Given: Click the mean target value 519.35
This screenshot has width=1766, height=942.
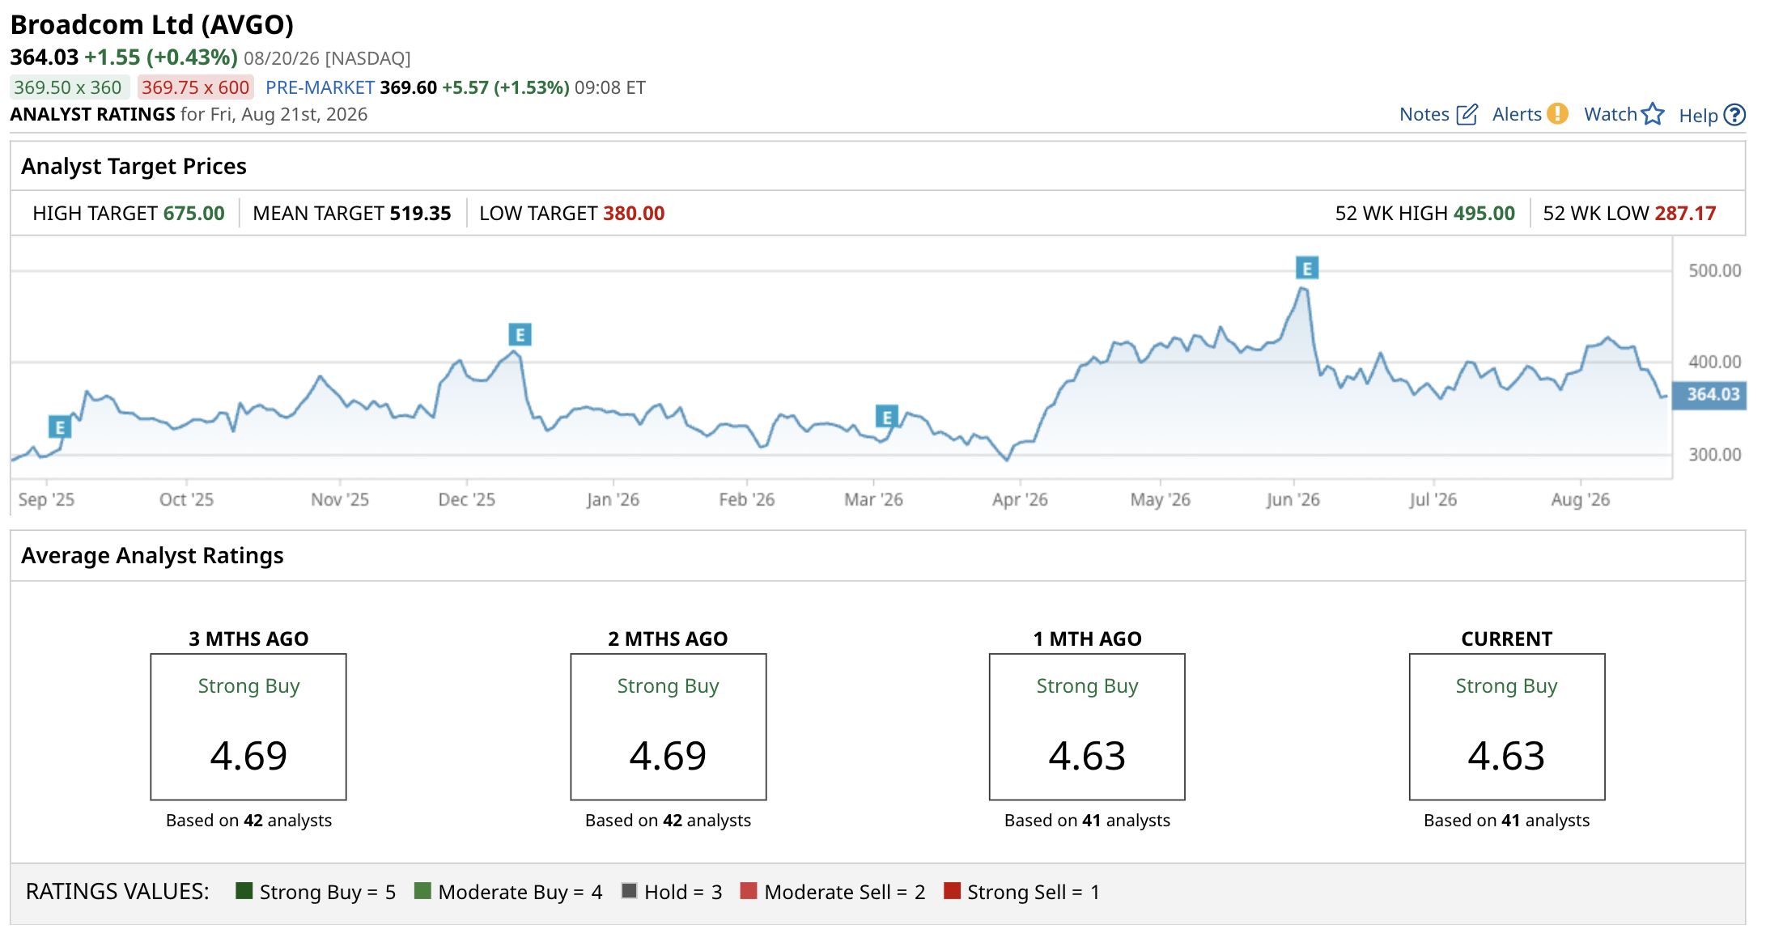Looking at the screenshot, I should [420, 213].
